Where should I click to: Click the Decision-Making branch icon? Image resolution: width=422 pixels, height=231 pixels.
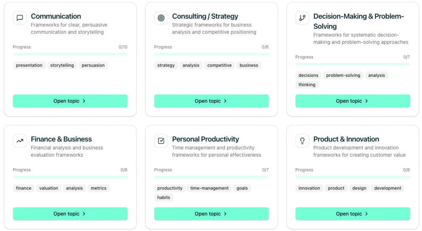[x=302, y=18]
